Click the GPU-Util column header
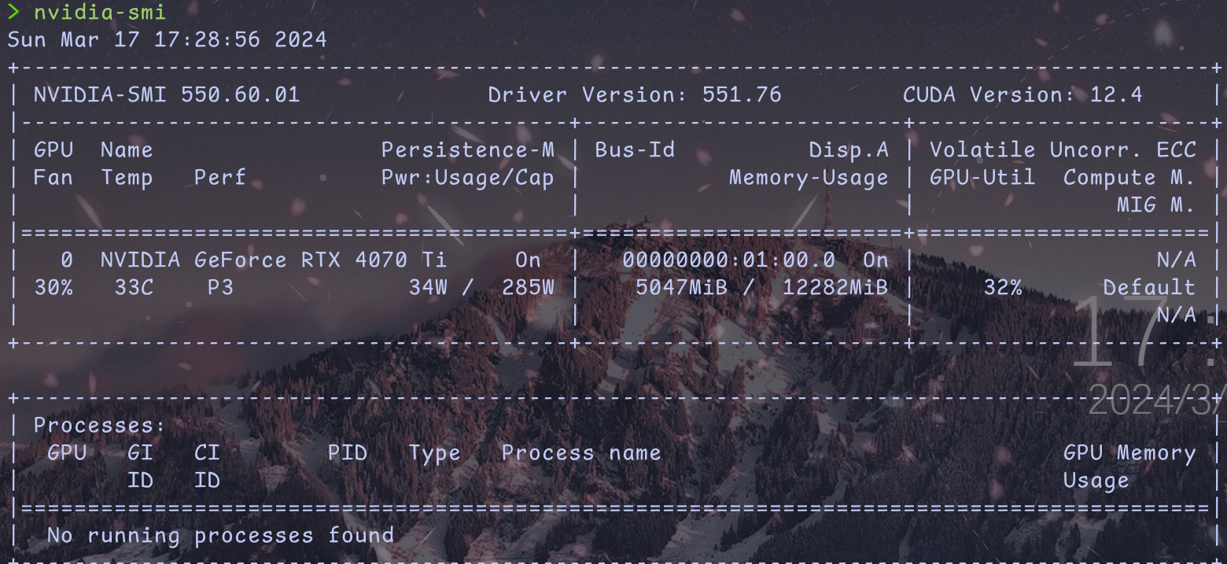 (982, 178)
